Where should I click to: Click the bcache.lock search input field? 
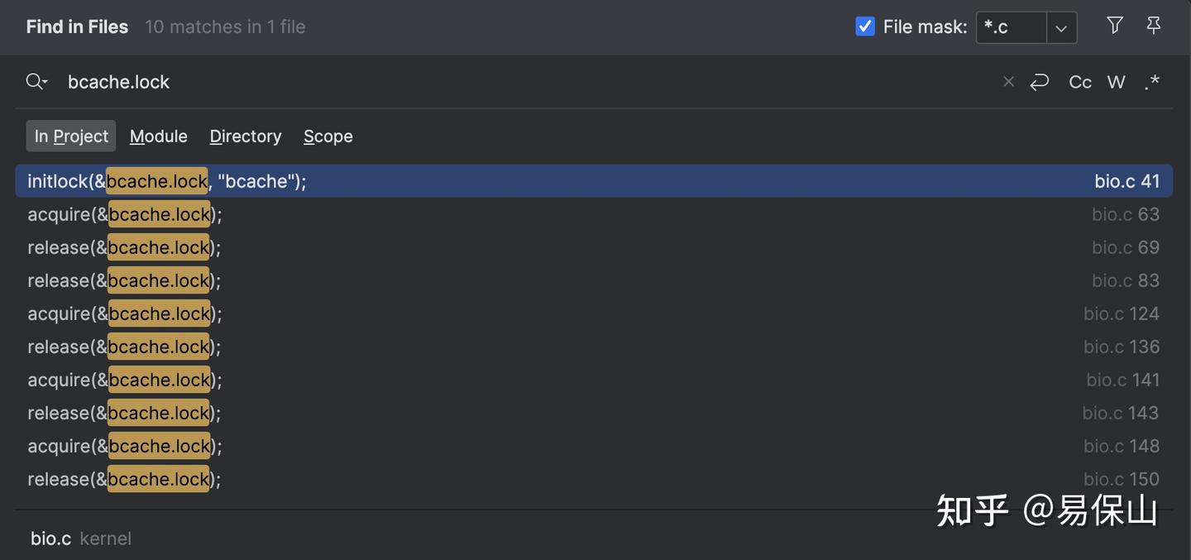[x=496, y=81]
